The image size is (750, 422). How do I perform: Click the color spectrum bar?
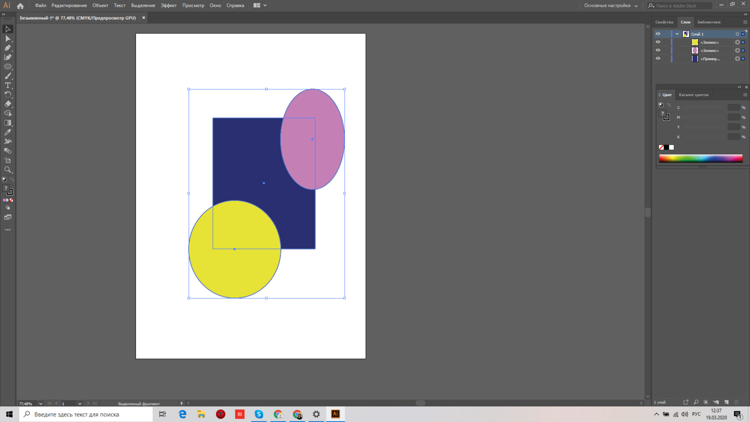pyautogui.click(x=700, y=158)
